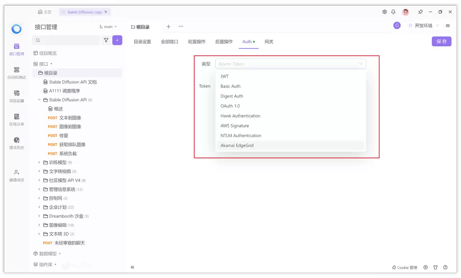The height and width of the screenshot is (278, 461).
Task: Click the sidebar search input field
Action: click(x=66, y=40)
